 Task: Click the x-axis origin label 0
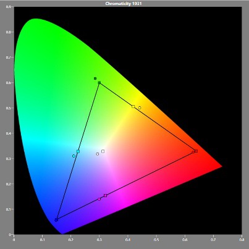tap(14, 240)
